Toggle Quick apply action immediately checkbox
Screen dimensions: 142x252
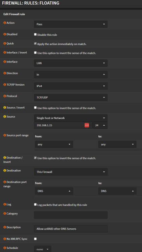click(x=35, y=44)
